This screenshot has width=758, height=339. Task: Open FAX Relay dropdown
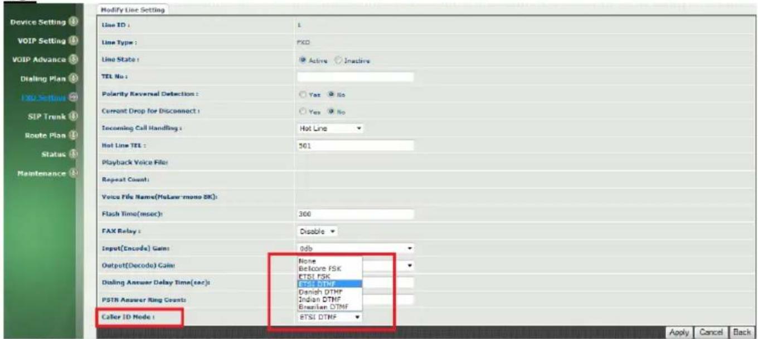pyautogui.click(x=318, y=231)
